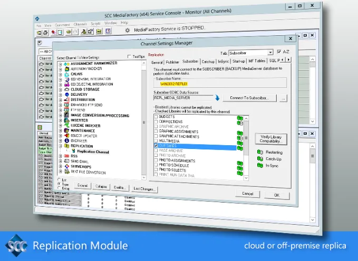Uncheck the OUTTAKES library checkbox

(x=156, y=146)
